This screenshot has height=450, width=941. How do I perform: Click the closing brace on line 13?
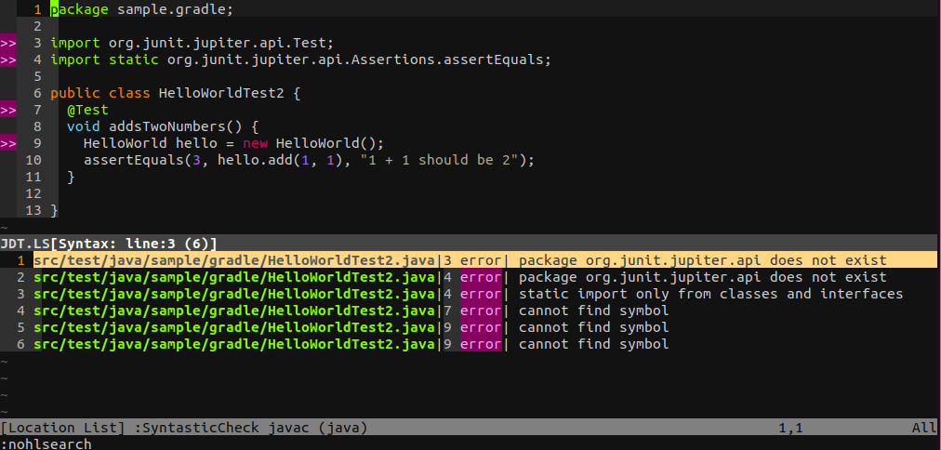coord(54,211)
